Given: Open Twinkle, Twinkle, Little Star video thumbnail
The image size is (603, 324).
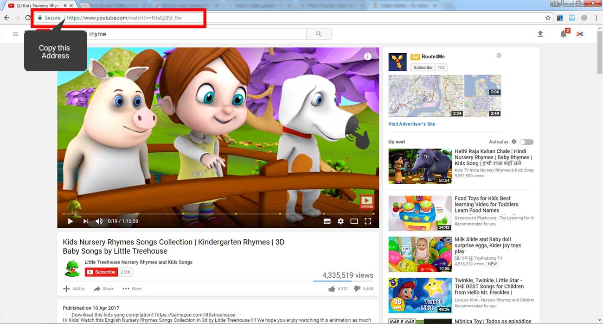Looking at the screenshot, I should pyautogui.click(x=420, y=295).
